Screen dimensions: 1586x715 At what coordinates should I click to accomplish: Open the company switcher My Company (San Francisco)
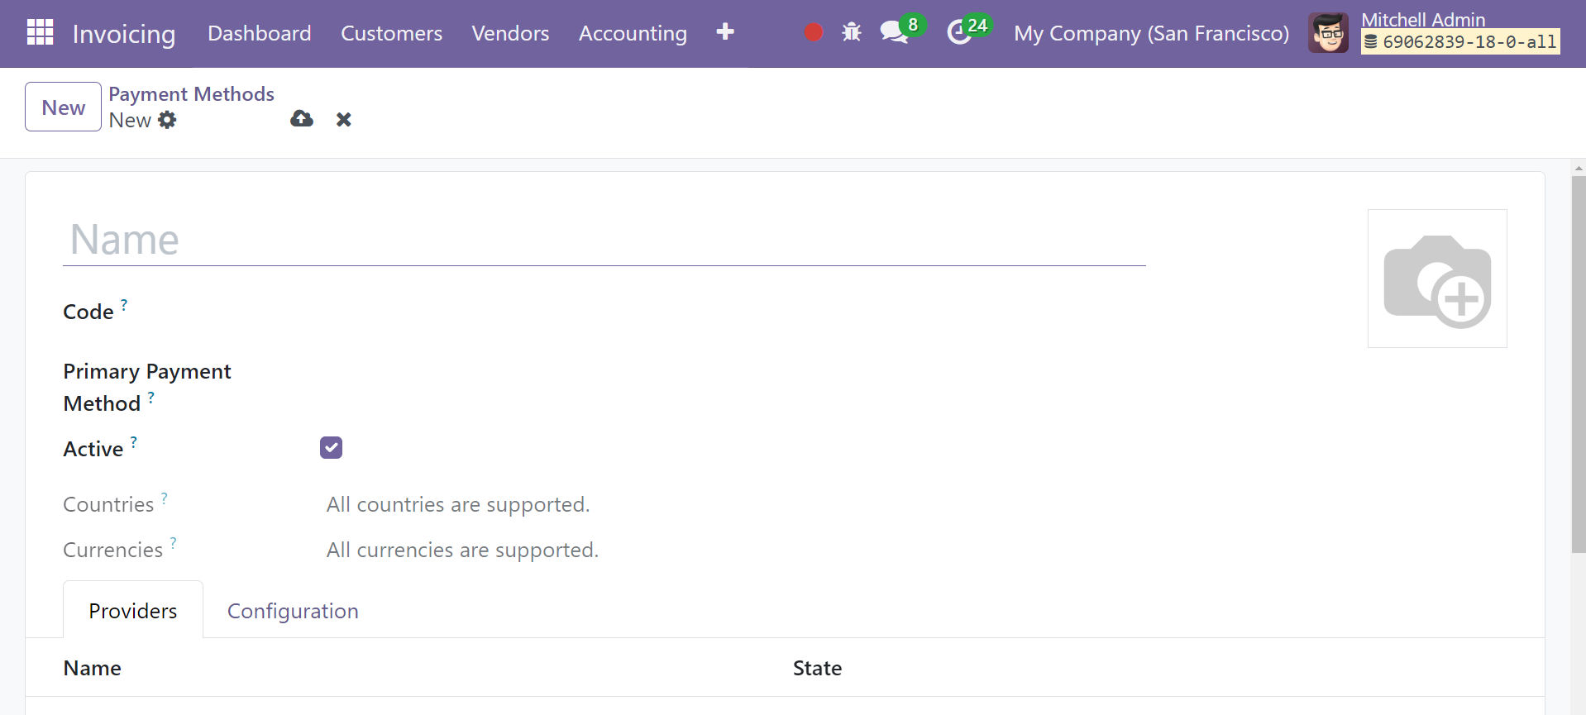[x=1151, y=33]
